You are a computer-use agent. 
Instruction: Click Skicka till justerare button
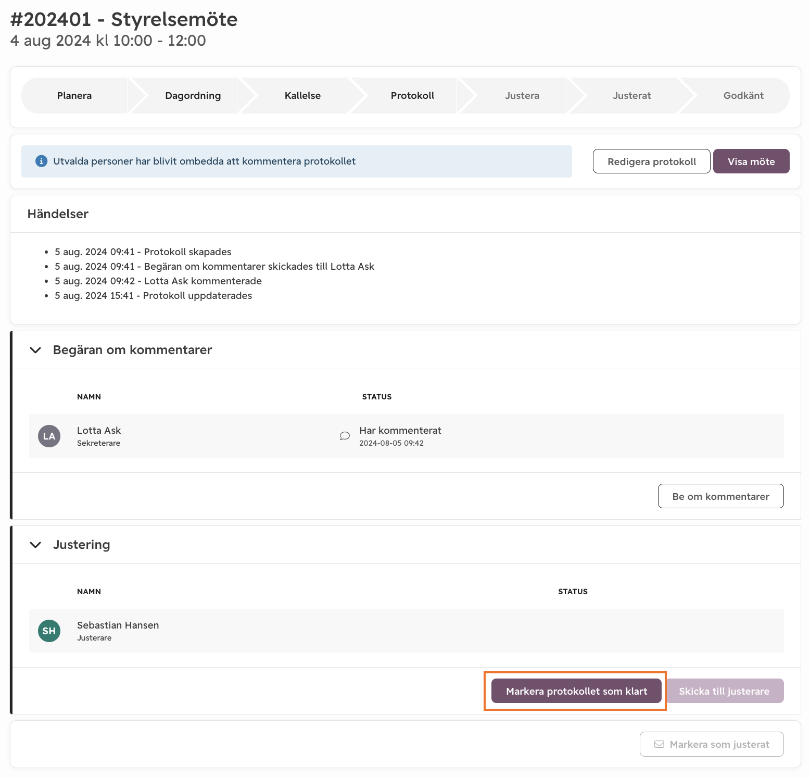(x=724, y=691)
